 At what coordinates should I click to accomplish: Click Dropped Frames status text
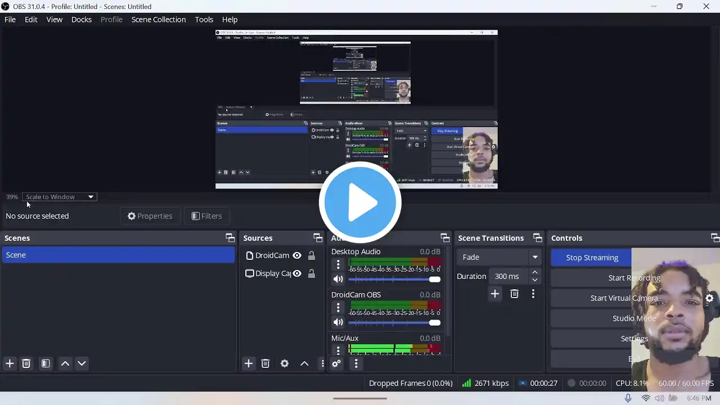click(x=411, y=383)
